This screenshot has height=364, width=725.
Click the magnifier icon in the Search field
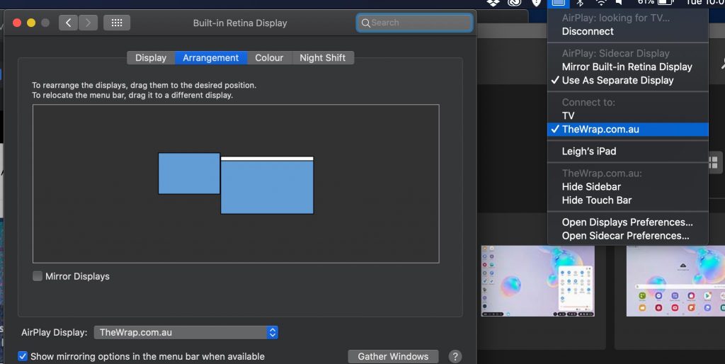coord(366,23)
